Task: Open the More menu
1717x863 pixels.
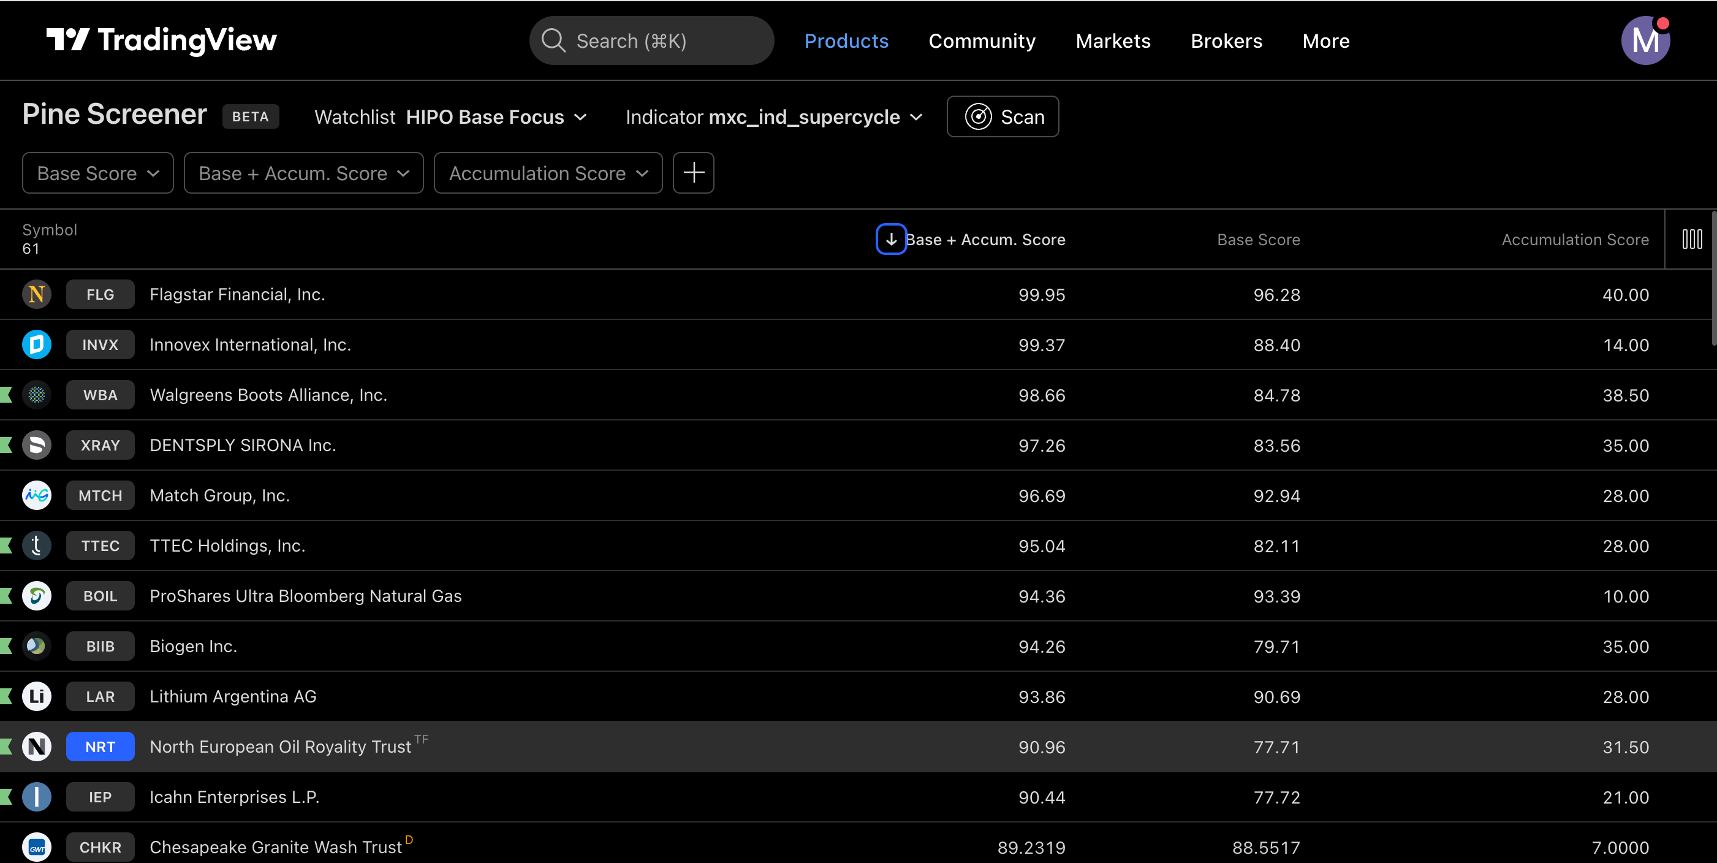Action: coord(1326,40)
